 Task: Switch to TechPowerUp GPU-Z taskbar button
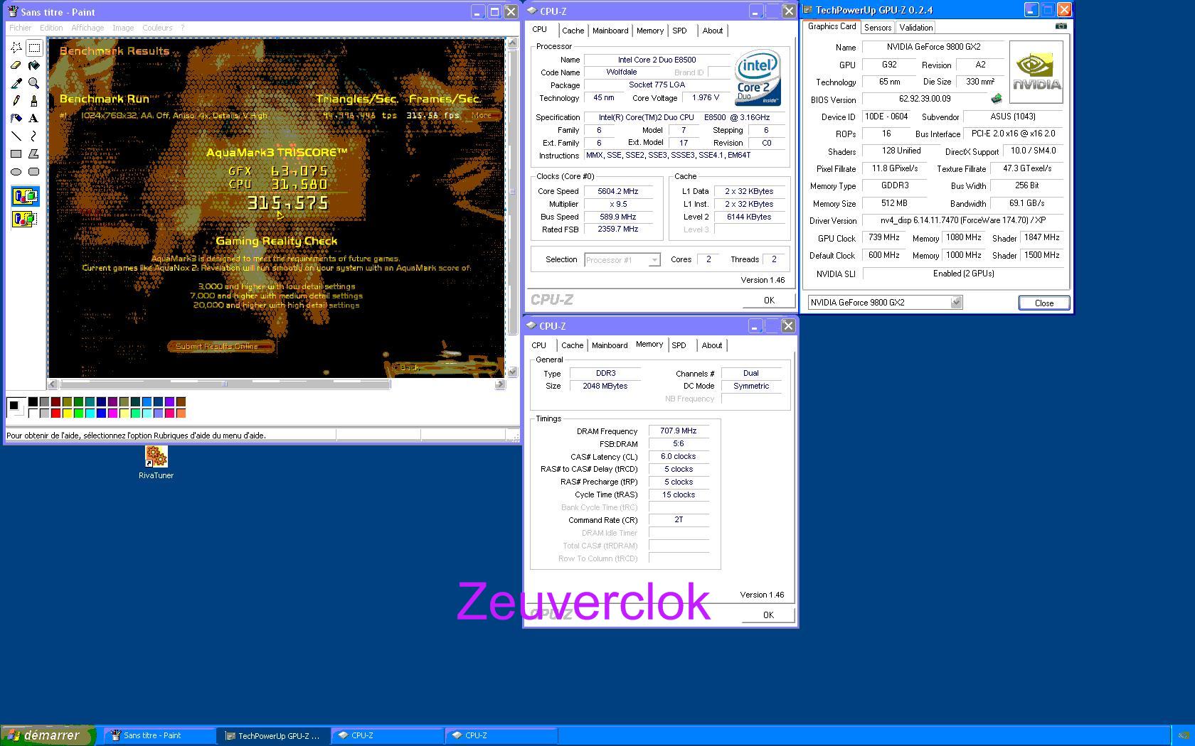(274, 736)
